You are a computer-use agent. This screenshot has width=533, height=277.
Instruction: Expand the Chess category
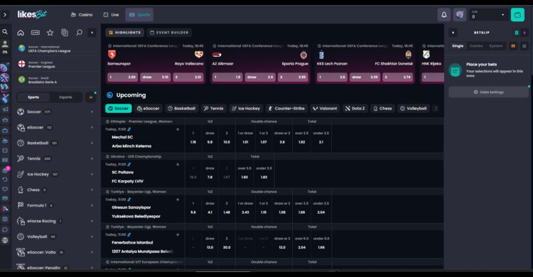tap(56, 190)
